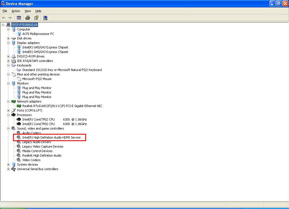This screenshot has width=289, height=209.
Task: Click the IDE ATA/ATAPI controllers icon
Action: [x=14, y=61]
